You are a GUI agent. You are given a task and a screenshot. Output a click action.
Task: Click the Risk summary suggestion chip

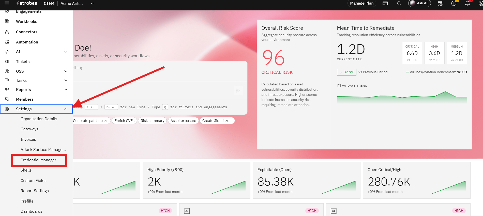[x=153, y=121]
